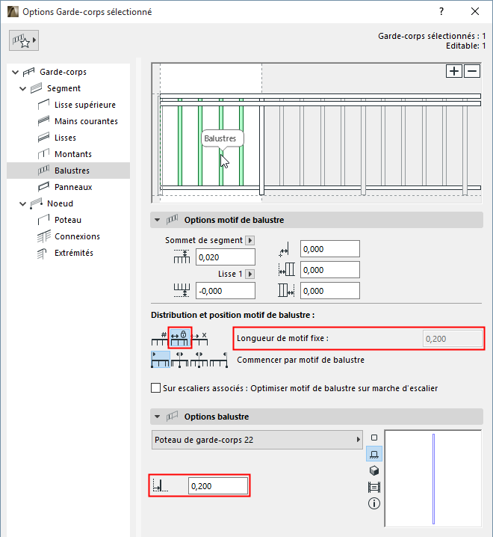This screenshot has height=537, width=493.
Task: Click the Garde-corps root tree label
Action: (63, 72)
